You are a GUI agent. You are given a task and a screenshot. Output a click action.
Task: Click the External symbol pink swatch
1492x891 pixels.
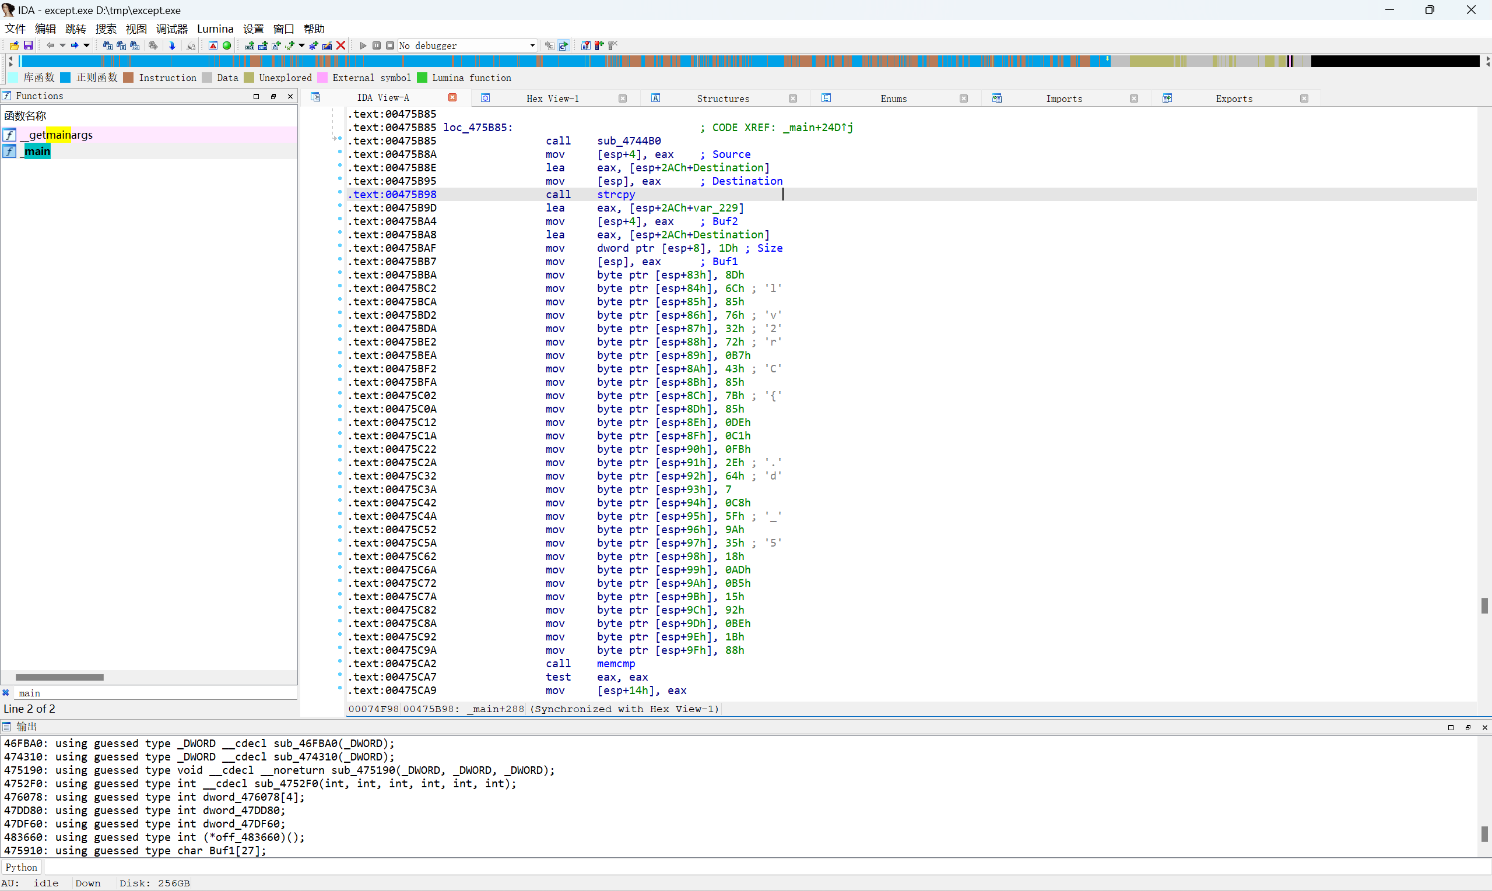coord(322,78)
